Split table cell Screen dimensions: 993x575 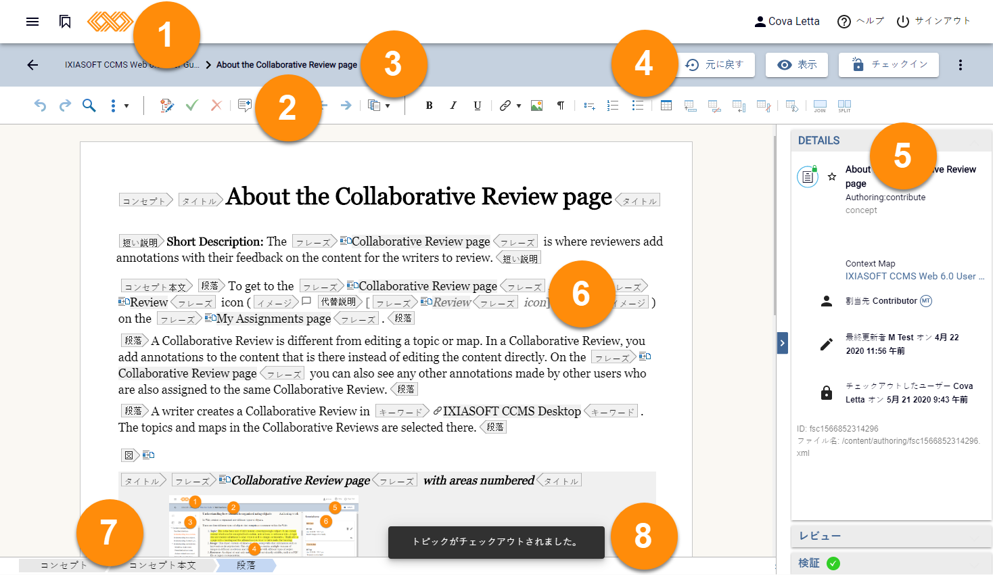845,106
